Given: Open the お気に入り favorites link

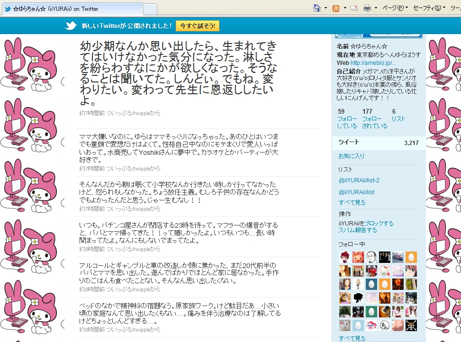Looking at the screenshot, I should 352,156.
